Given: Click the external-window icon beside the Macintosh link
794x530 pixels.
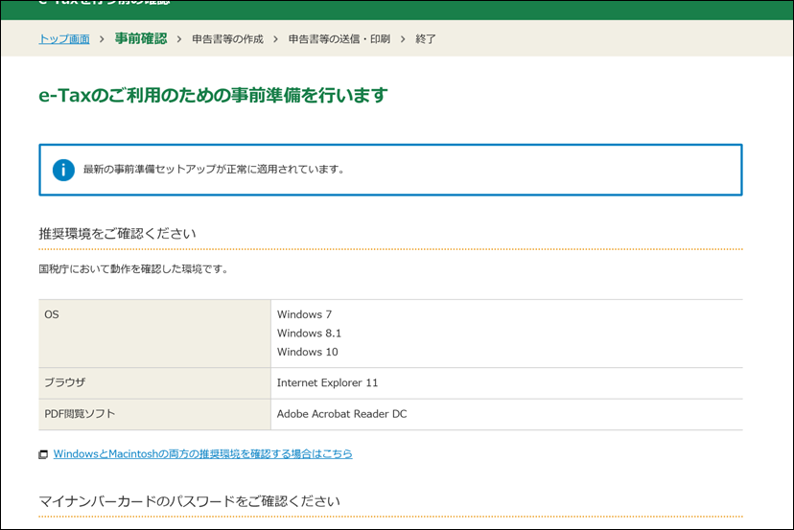Looking at the screenshot, I should click(43, 454).
